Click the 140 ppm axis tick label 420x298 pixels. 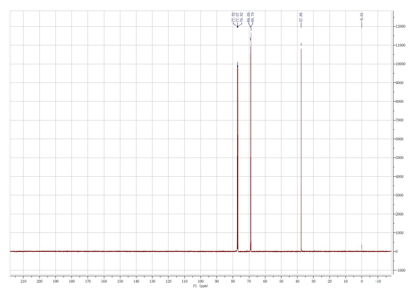(x=136, y=282)
